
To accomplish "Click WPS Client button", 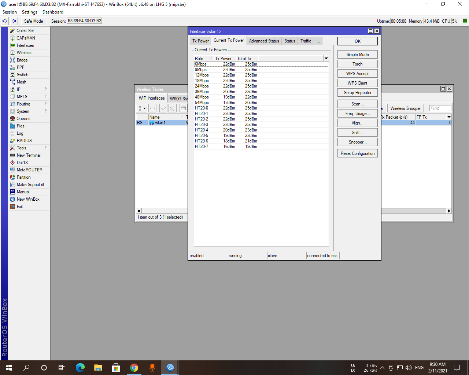I will click(358, 83).
